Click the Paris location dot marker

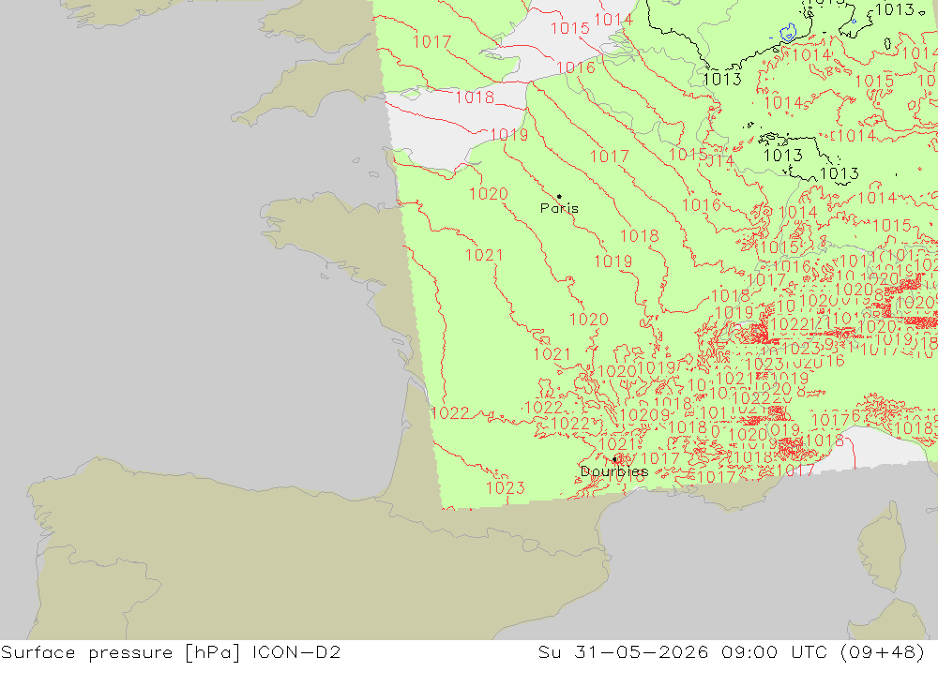(559, 196)
